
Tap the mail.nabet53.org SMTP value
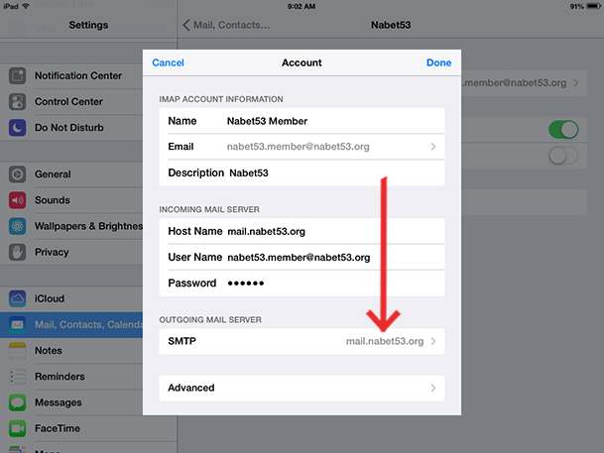tap(385, 341)
